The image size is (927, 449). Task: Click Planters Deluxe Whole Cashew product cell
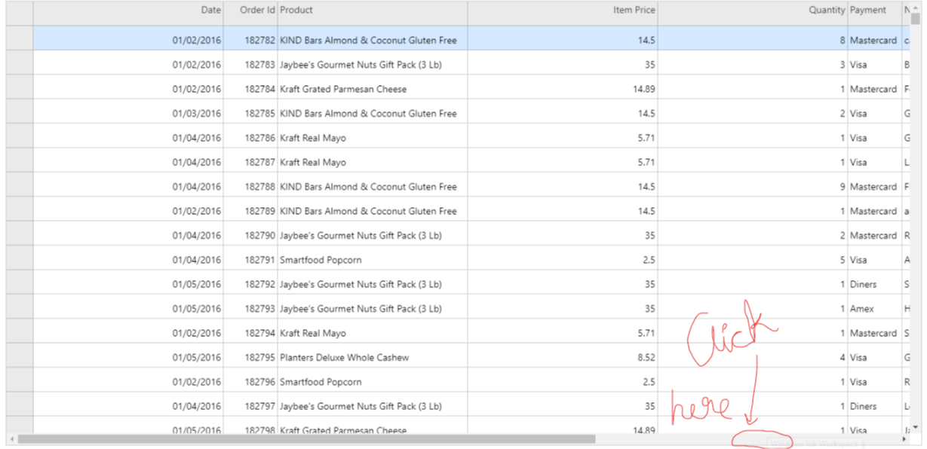coord(373,357)
